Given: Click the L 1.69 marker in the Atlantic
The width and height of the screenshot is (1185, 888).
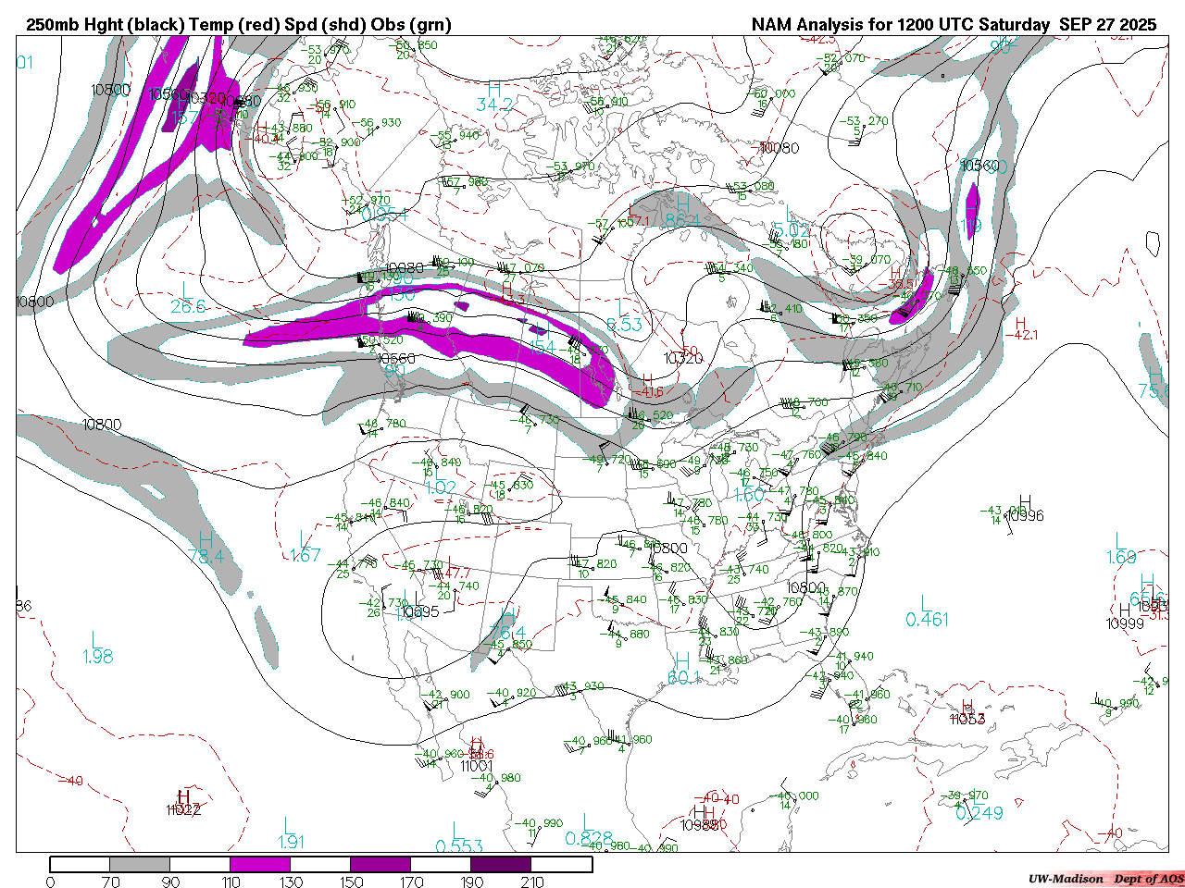Looking at the screenshot, I should coord(1121,549).
